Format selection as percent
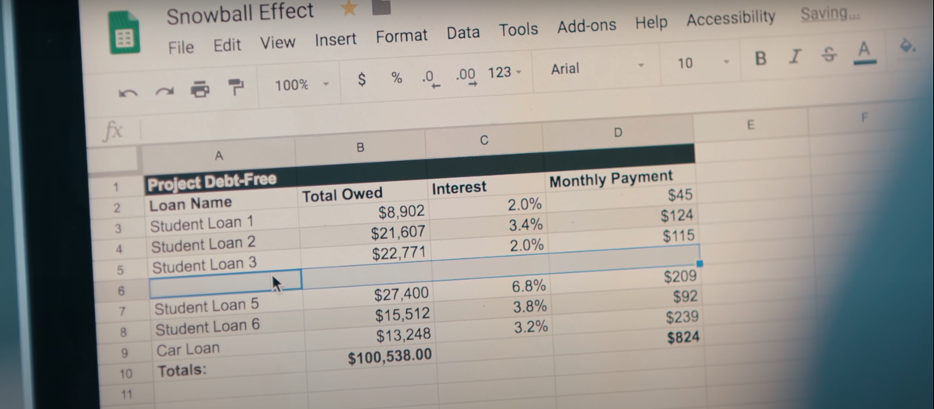Screen dimensions: 934x409 396,78
